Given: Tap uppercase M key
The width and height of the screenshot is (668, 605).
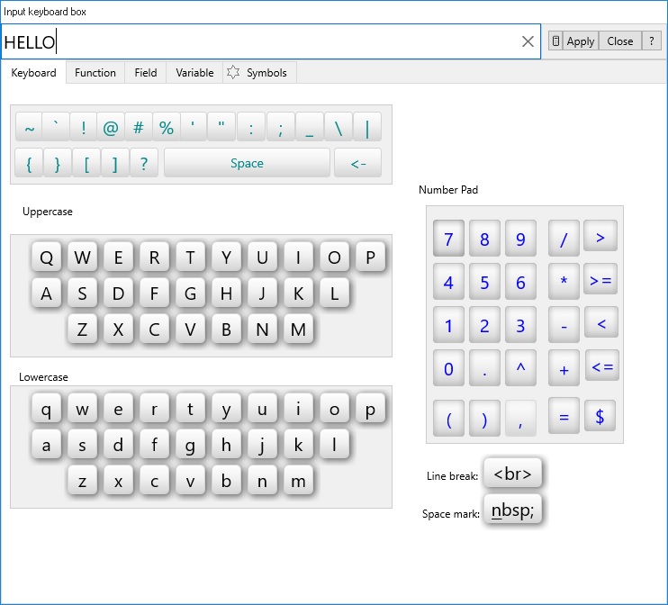Looking at the screenshot, I should (x=298, y=329).
